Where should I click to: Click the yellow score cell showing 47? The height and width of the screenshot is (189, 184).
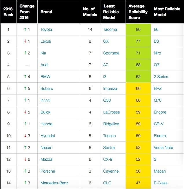tap(138, 183)
